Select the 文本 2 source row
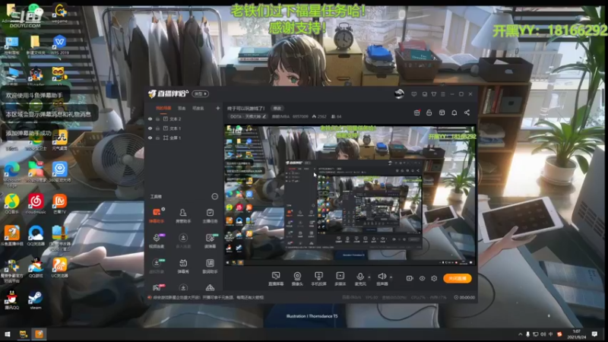 182,119
